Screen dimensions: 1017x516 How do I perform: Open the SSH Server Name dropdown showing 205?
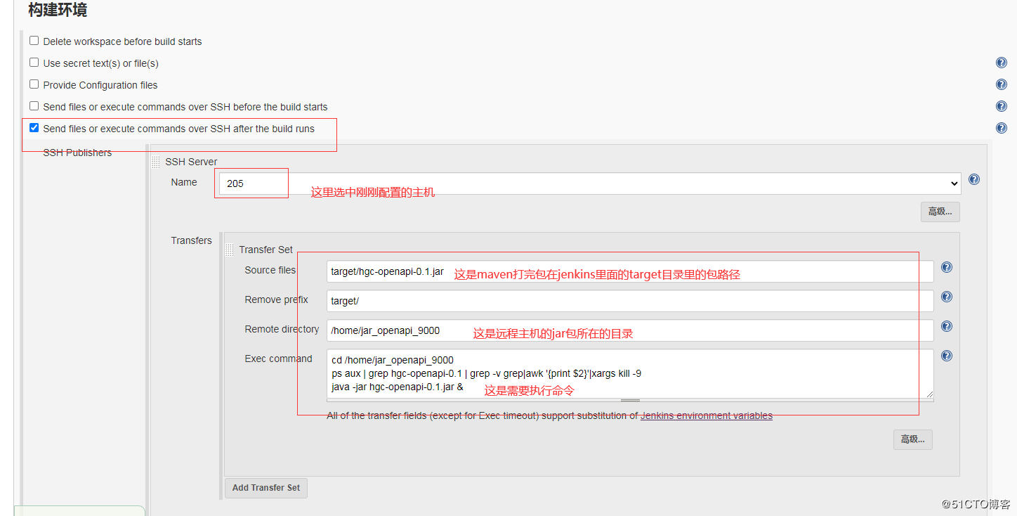590,183
